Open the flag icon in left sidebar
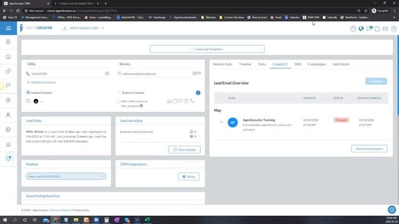This screenshot has height=224, width=399. tap(8, 86)
